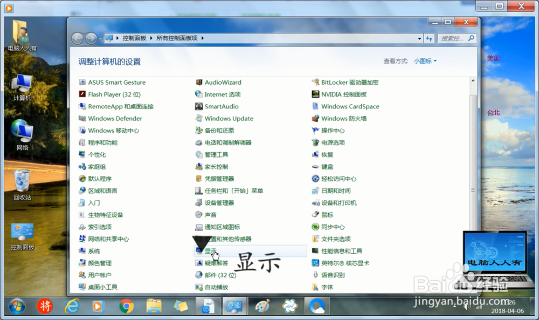539x320 pixels.
Task: Open the 个性化 link
Action: click(97, 154)
